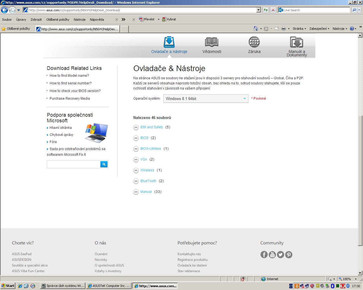
Task: Collapse the Wireless category
Action: click(x=136, y=170)
